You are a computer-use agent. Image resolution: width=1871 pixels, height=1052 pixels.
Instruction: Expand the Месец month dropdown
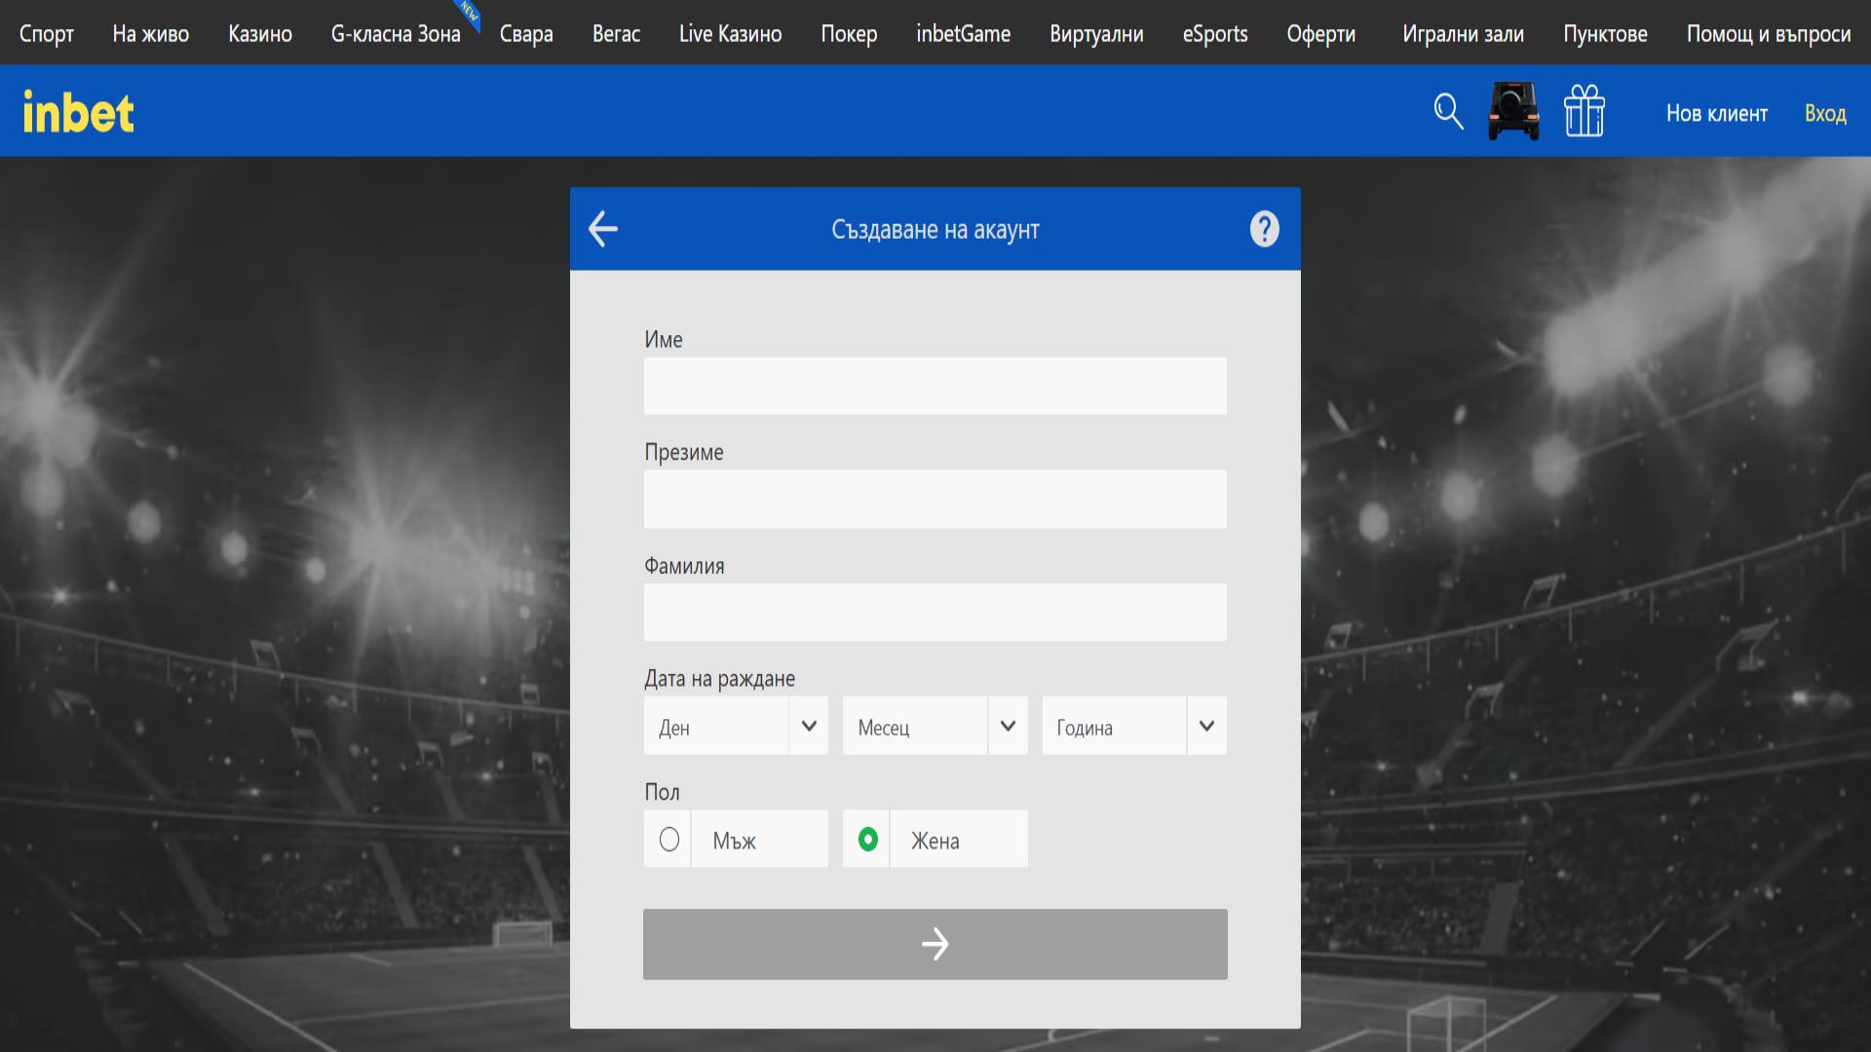pyautogui.click(x=935, y=726)
